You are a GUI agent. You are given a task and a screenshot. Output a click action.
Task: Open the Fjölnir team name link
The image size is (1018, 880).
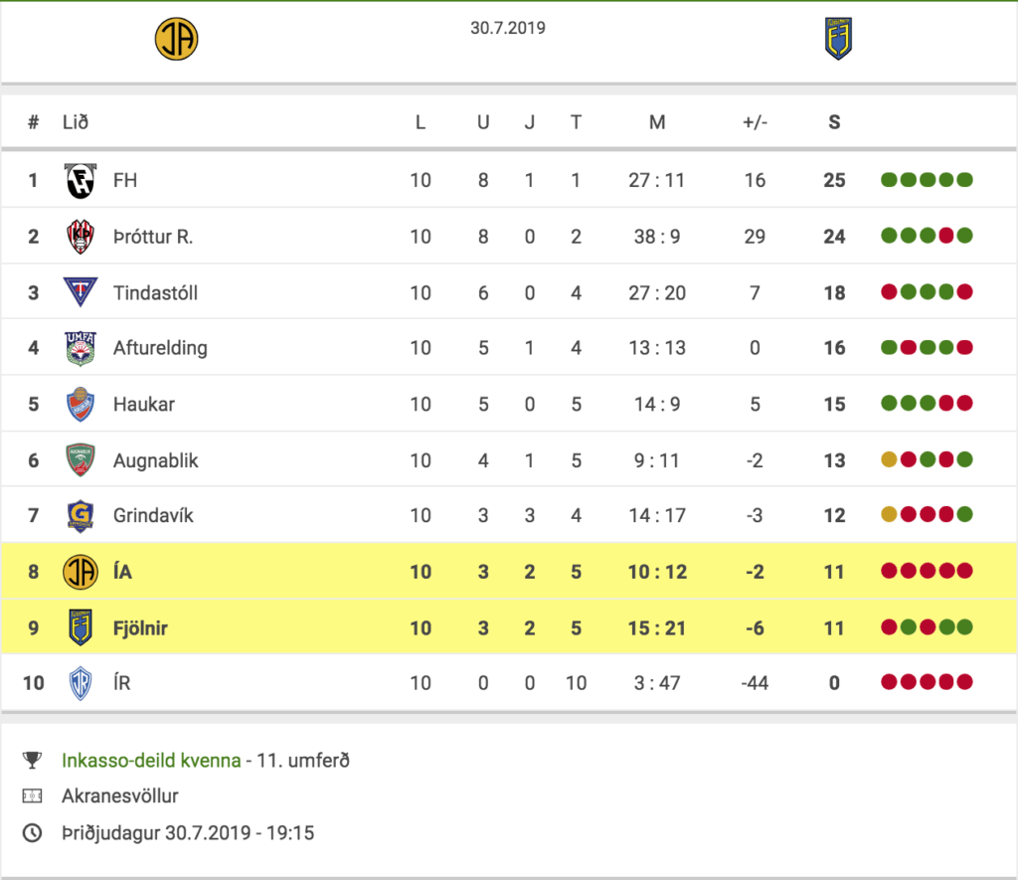[x=140, y=628]
